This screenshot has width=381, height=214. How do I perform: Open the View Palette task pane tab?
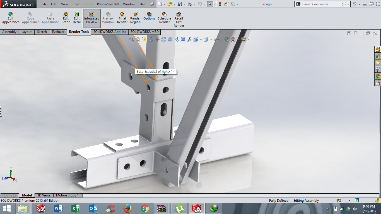click(x=378, y=69)
